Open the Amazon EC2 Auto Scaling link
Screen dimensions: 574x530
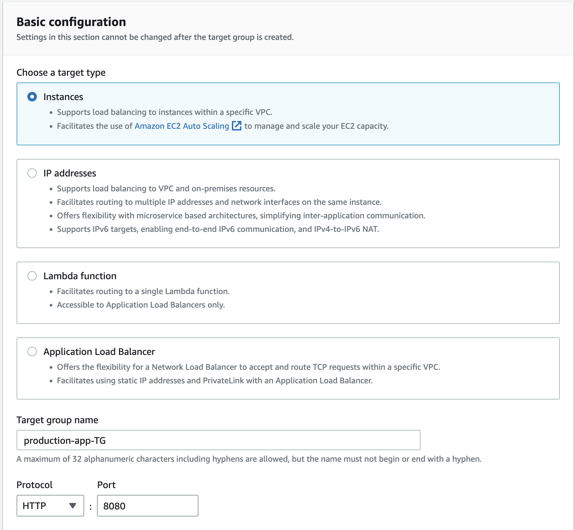click(x=182, y=126)
